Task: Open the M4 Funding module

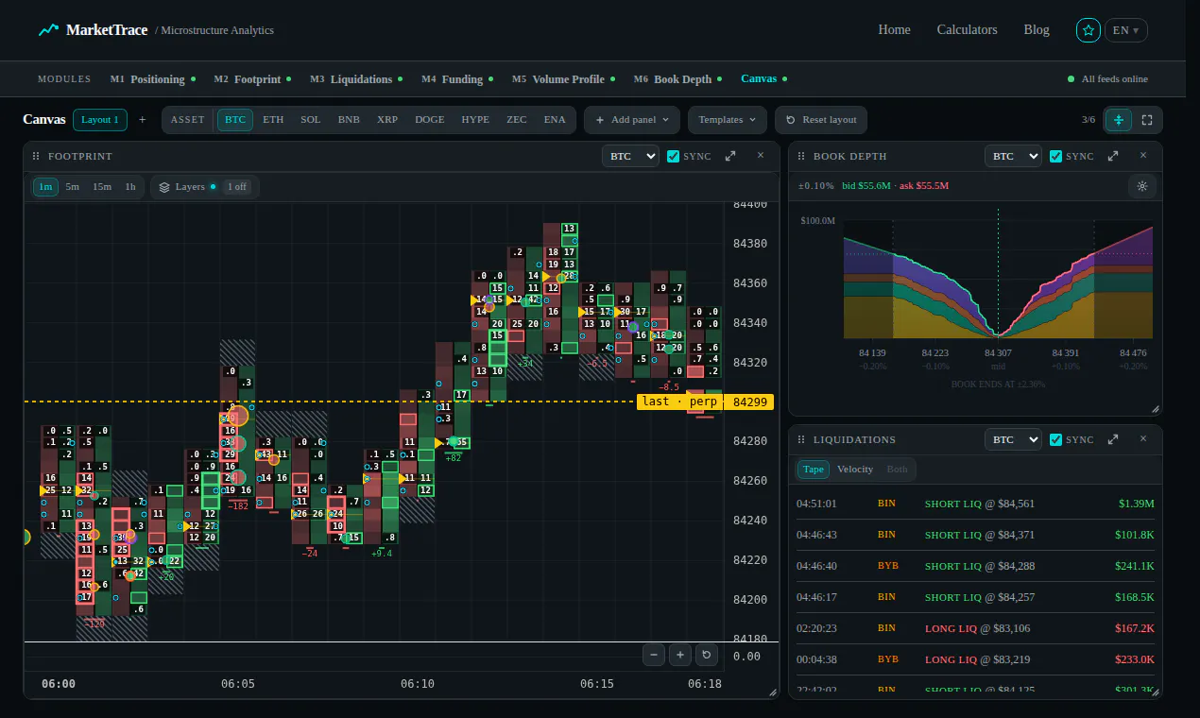Action: pos(457,79)
